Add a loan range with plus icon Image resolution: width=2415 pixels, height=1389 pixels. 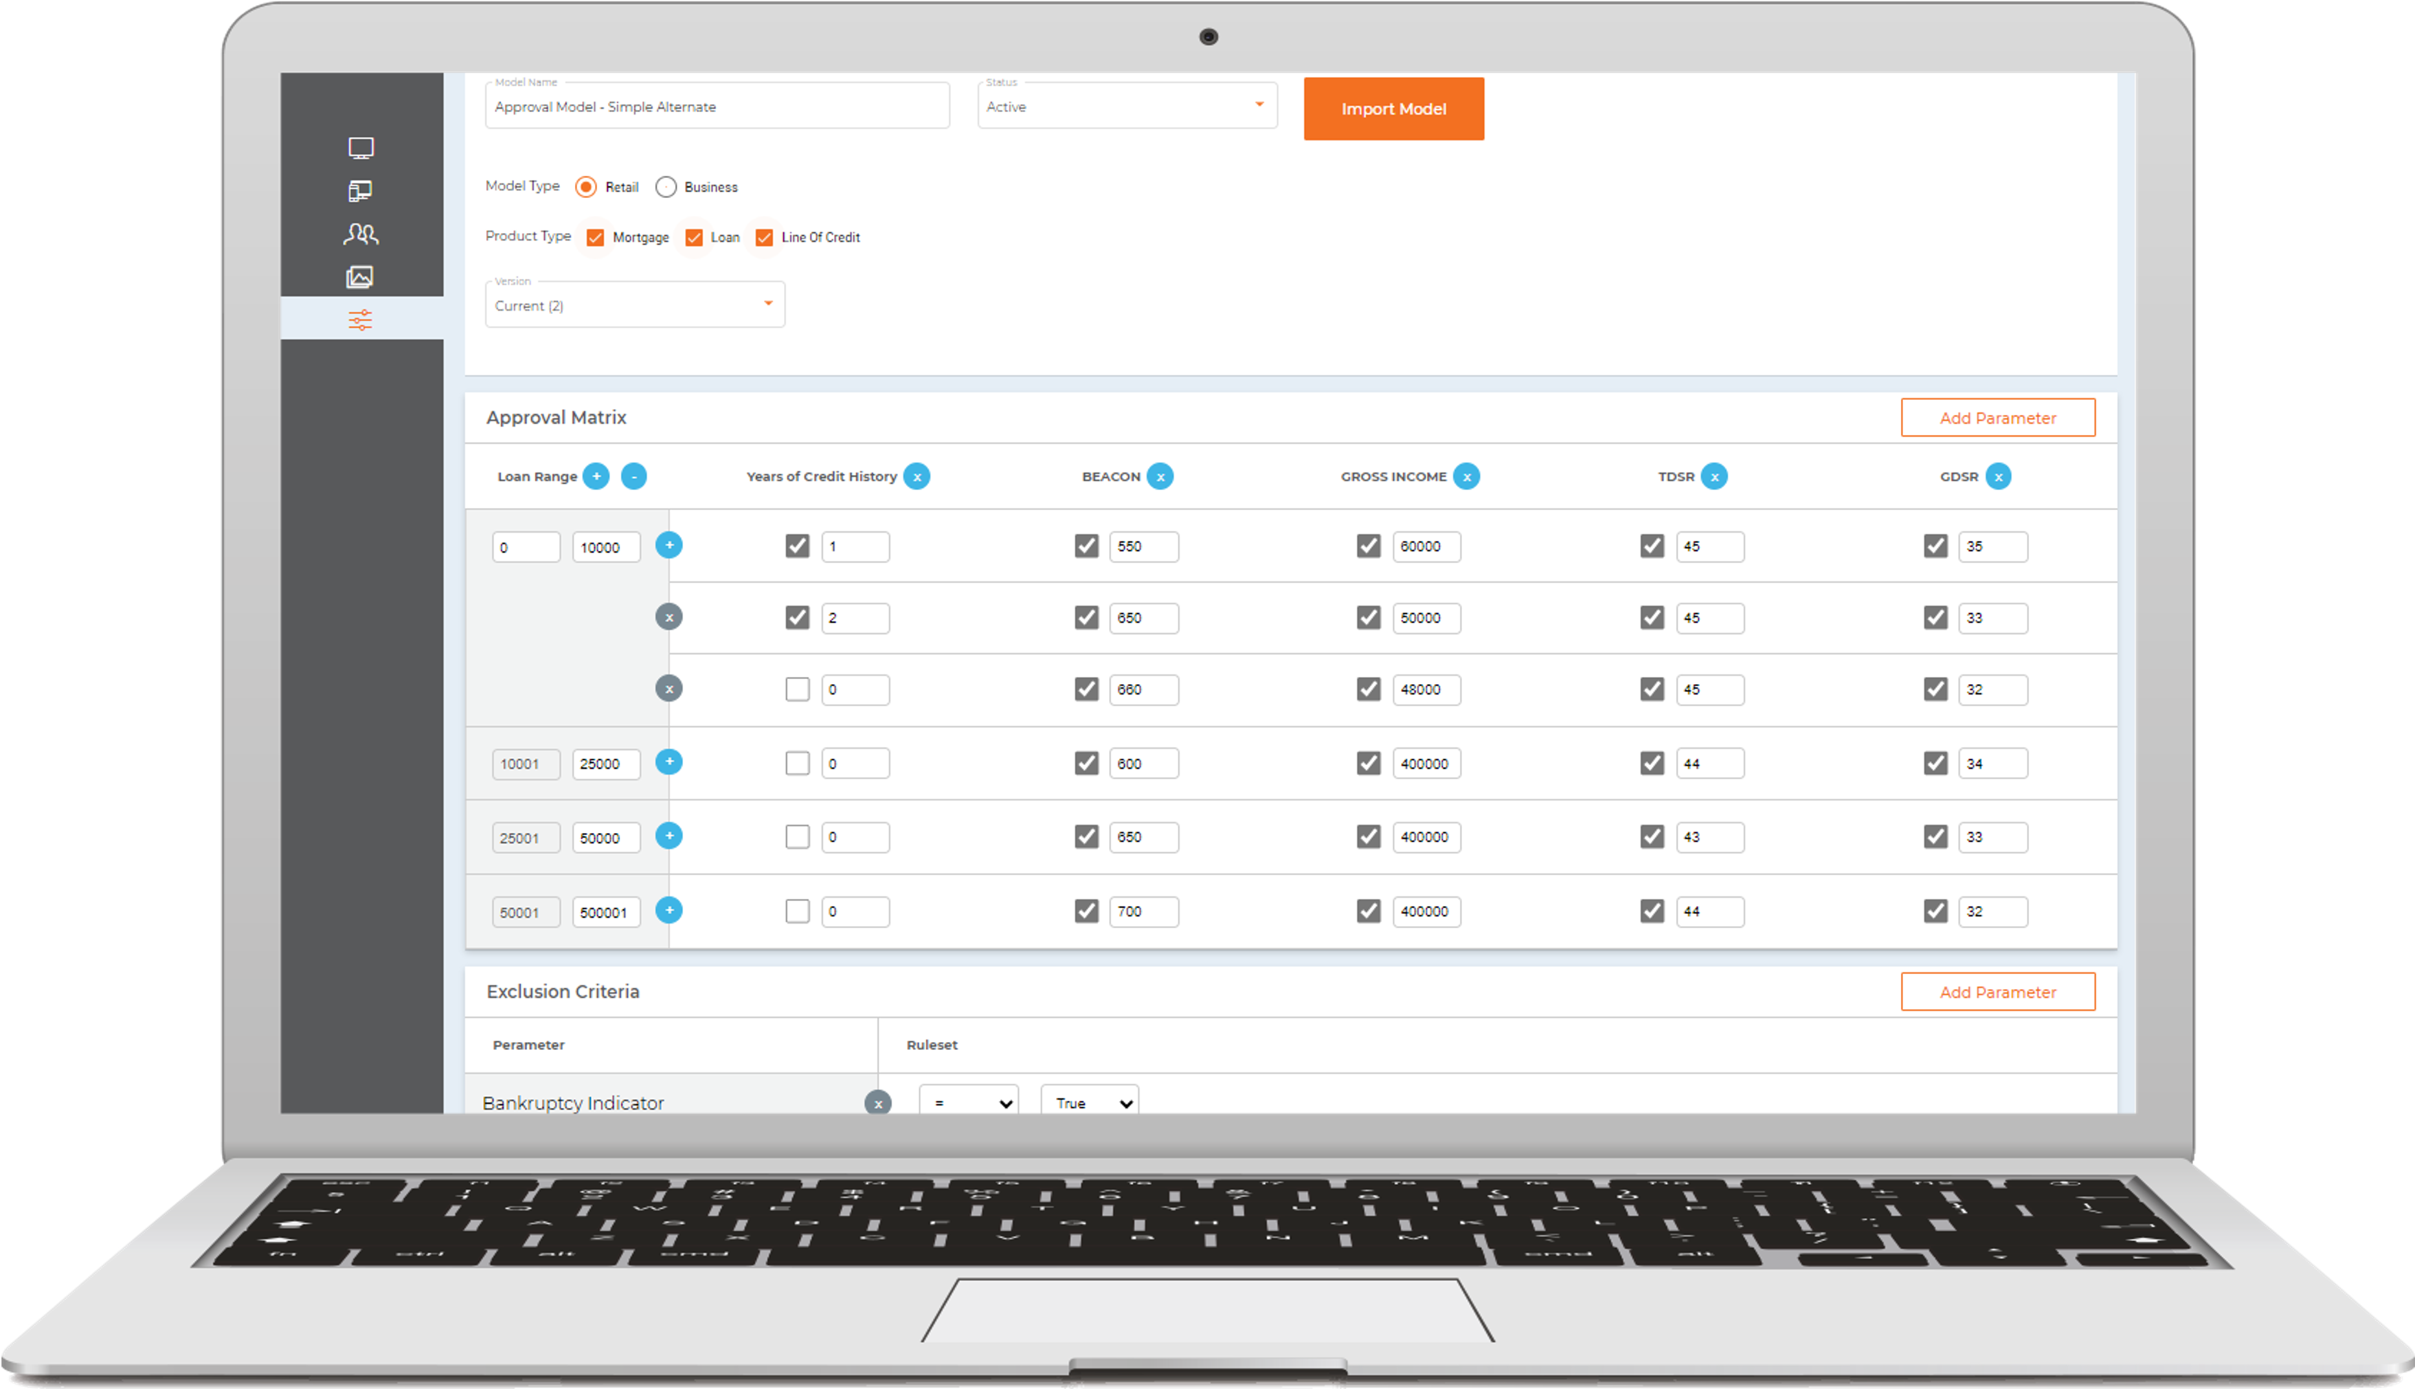[x=596, y=476]
